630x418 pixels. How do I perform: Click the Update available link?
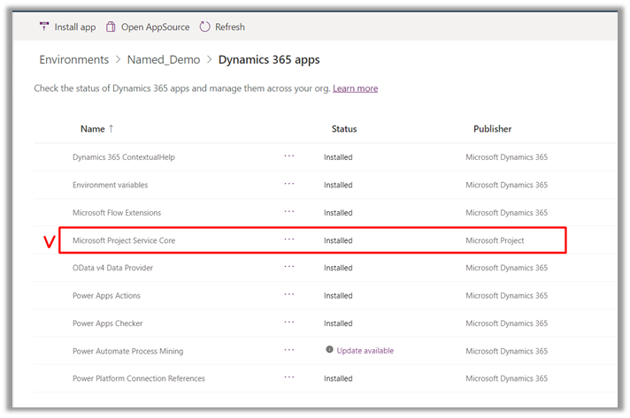pos(365,351)
